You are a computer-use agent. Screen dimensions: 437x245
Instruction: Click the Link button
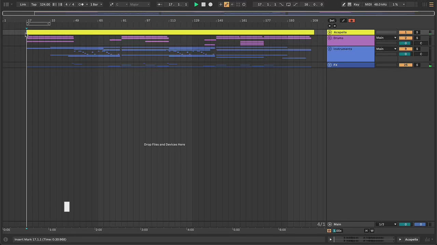tap(23, 4)
